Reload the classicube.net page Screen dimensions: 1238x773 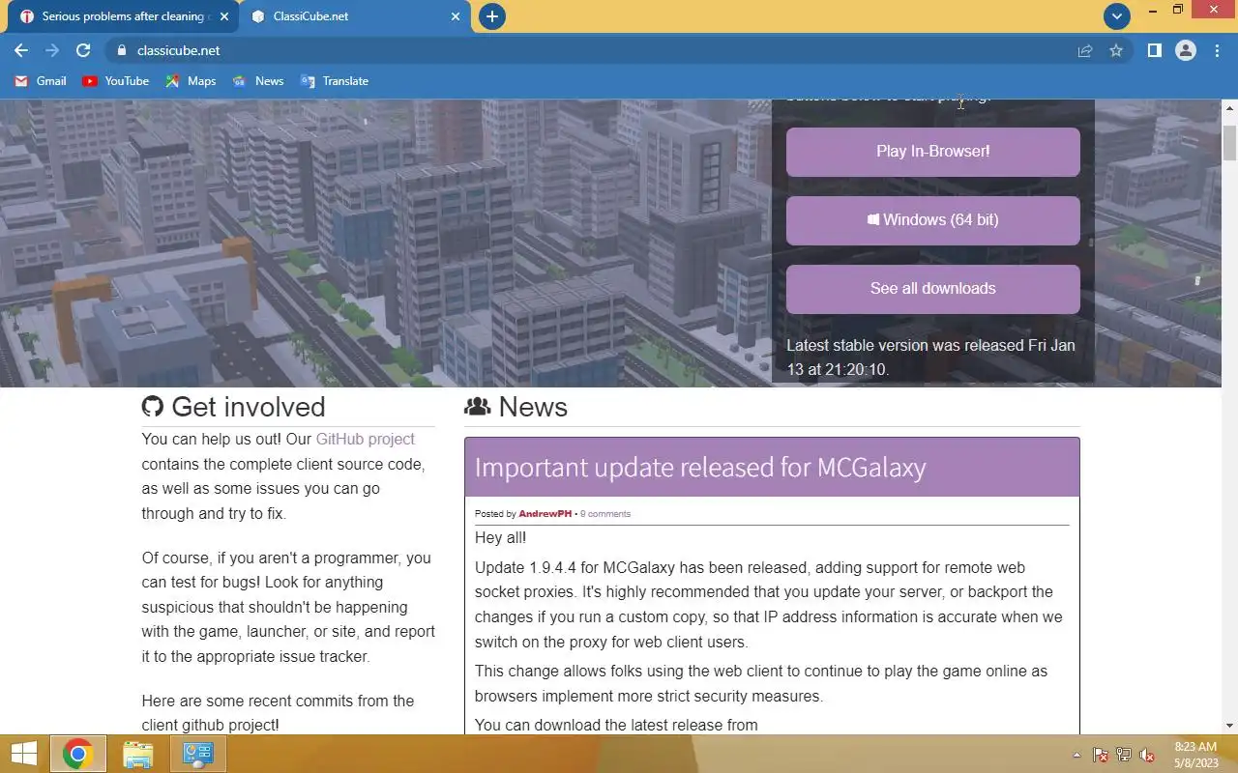pyautogui.click(x=83, y=50)
